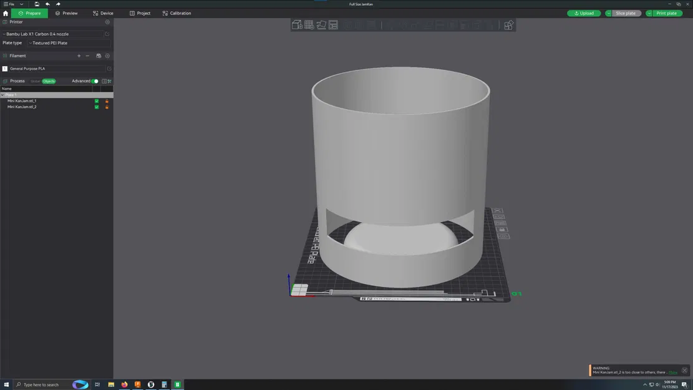Disable the Advanced process toggle
The width and height of the screenshot is (693, 390).
pyautogui.click(x=95, y=81)
